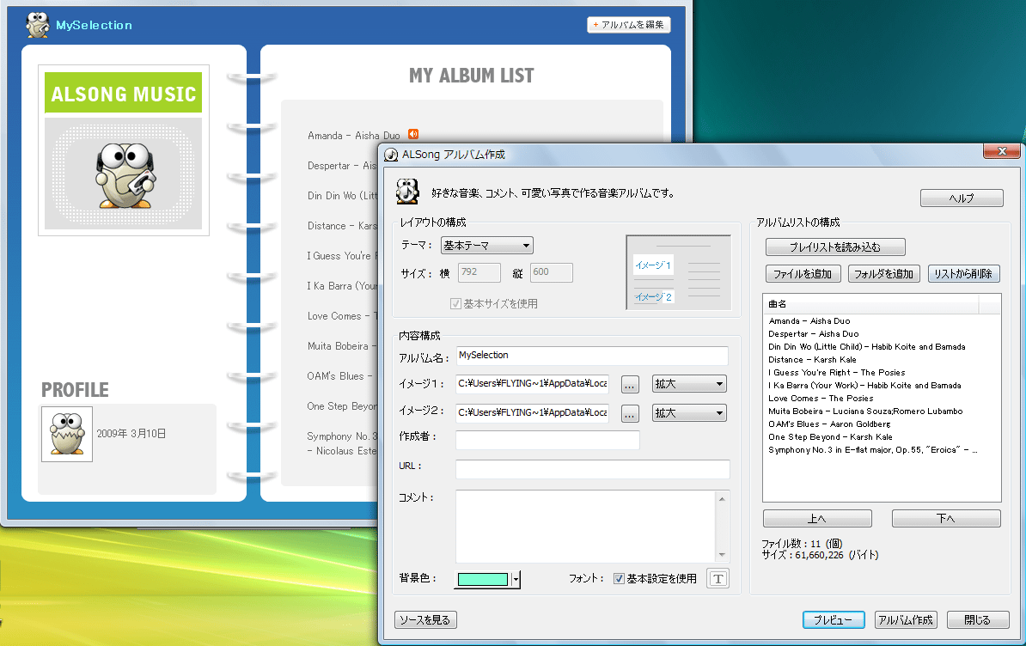Click the アルバム名 input field
This screenshot has width=1026, height=646.
pyautogui.click(x=592, y=356)
